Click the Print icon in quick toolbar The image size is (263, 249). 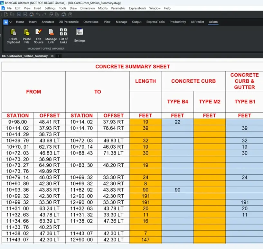(x=32, y=14)
